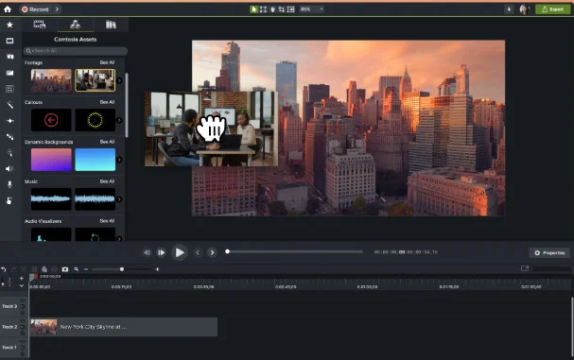The height and width of the screenshot is (360, 574).
Task: Jump to previous clip arrow
Action: [x=198, y=252]
